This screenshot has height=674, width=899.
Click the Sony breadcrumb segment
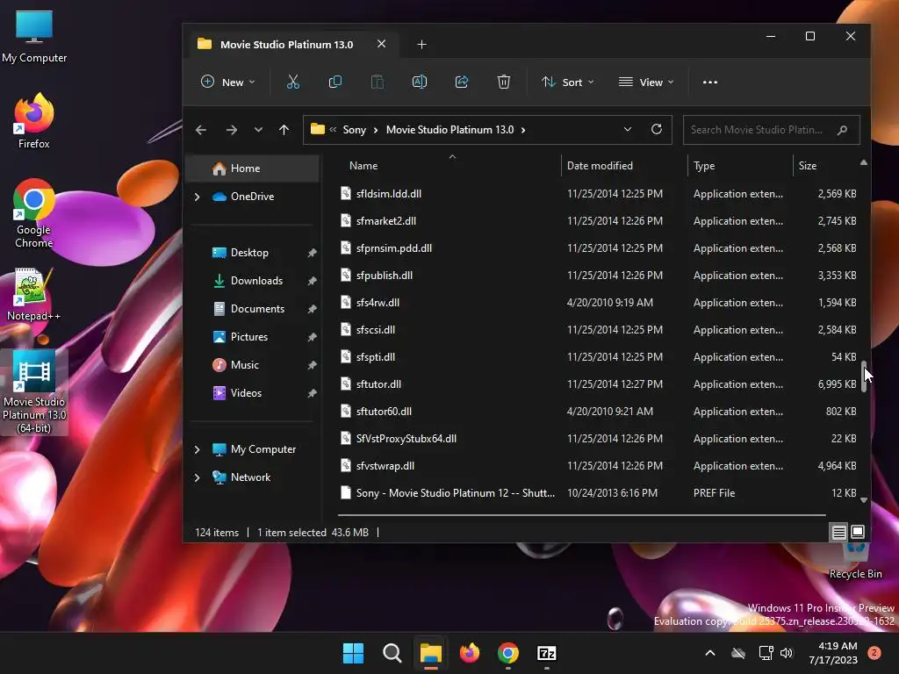pos(355,130)
